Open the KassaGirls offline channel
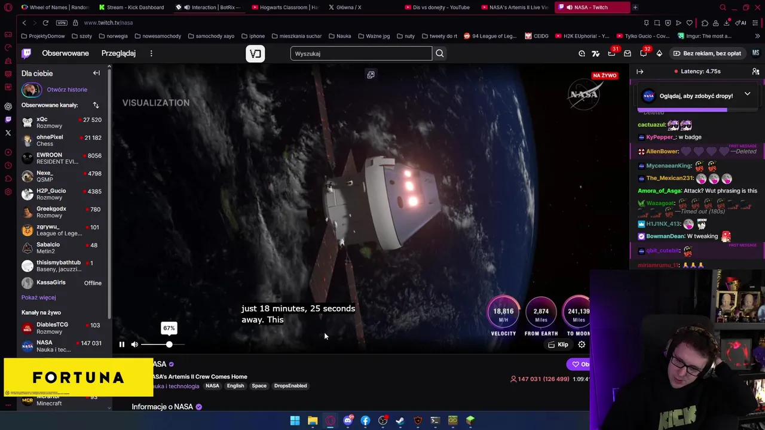Viewport: 765px width, 430px height. click(63, 282)
